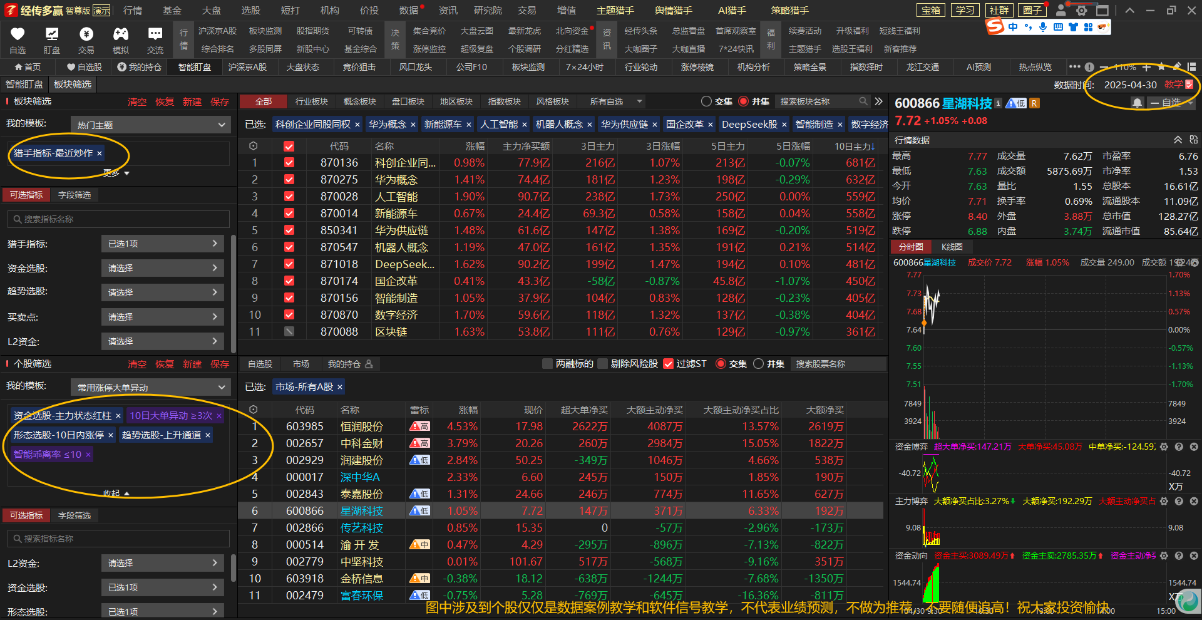
Task: Open settings gear of 资金博弈 indicator
Action: [1164, 447]
